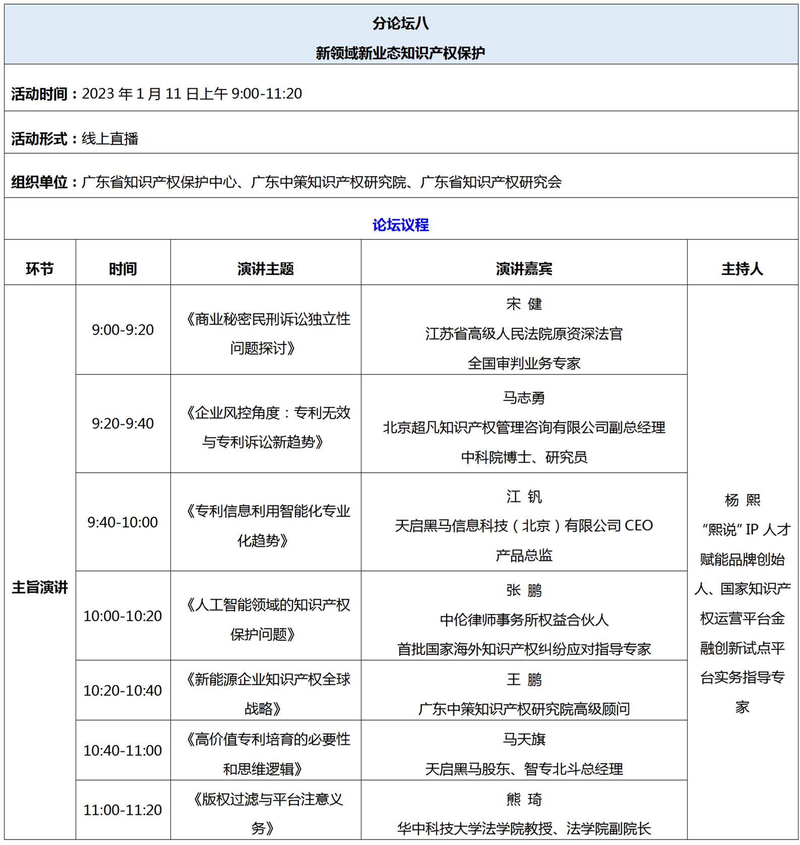Click 广东中策知识产权研究院高级顾问 line
The width and height of the screenshot is (800, 845).
coord(524,709)
